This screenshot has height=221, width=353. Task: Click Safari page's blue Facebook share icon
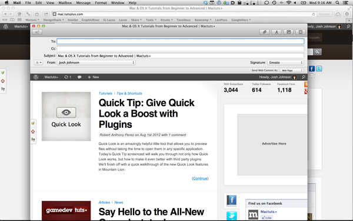[312, 68]
